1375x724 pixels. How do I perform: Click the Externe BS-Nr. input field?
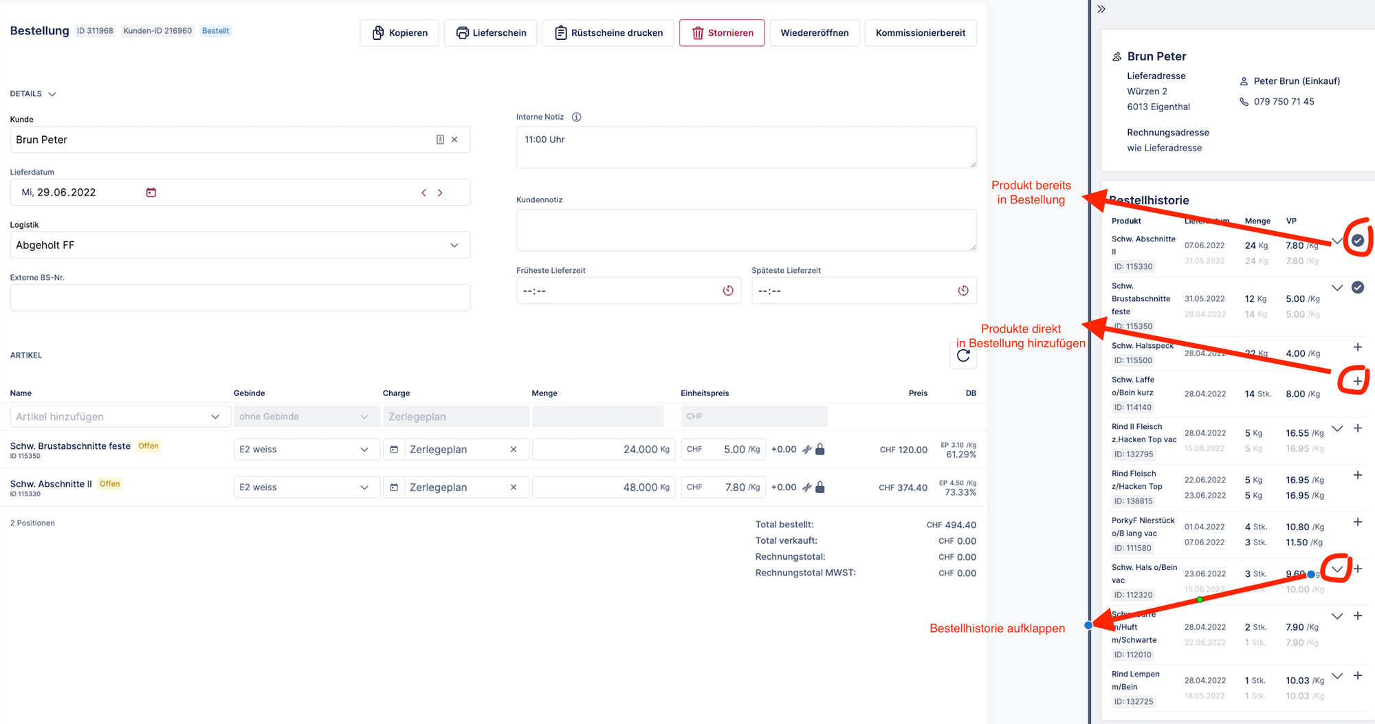click(240, 298)
